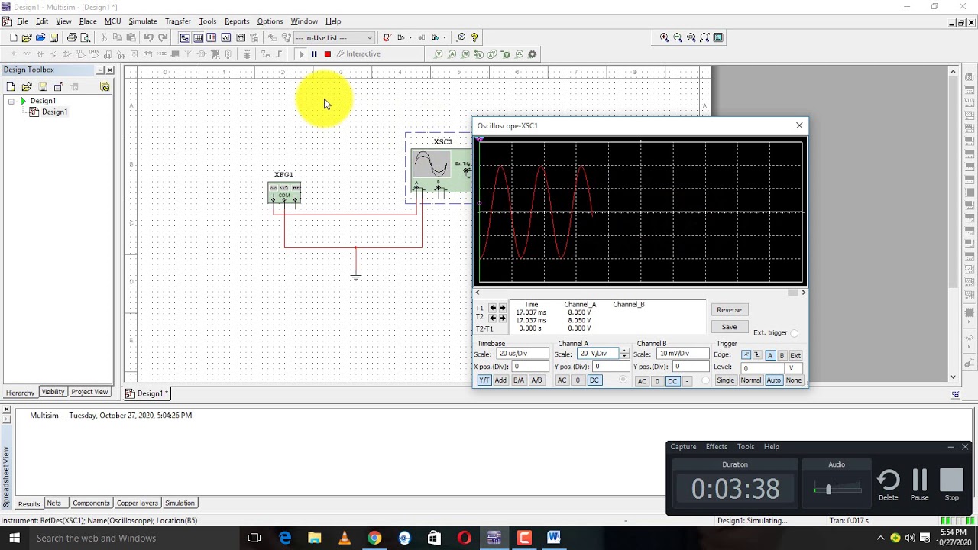Open the In-Use List dropdown
This screenshot has width=978, height=550.
[334, 37]
